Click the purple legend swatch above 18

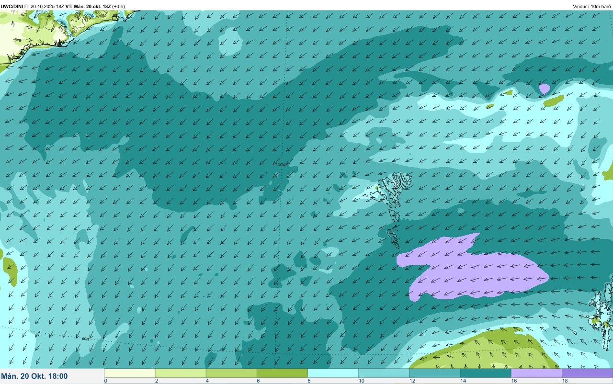(x=587, y=373)
